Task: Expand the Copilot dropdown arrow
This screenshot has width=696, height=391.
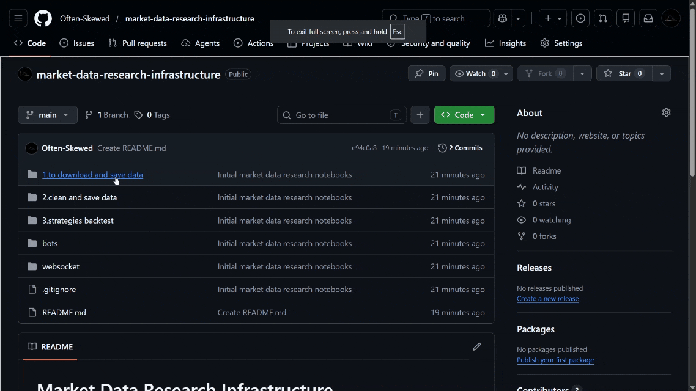Action: pos(518,18)
